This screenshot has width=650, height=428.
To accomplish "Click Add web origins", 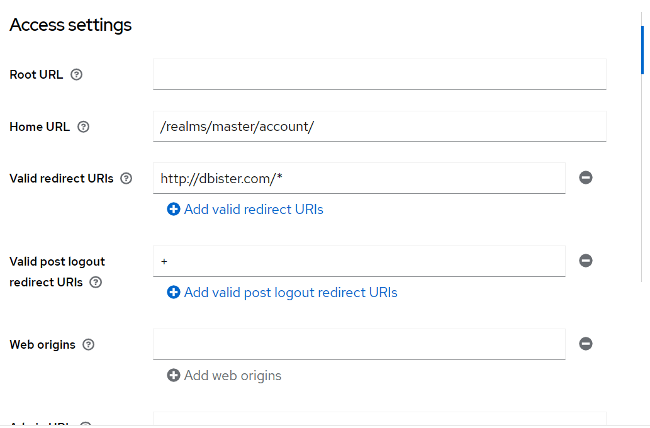I will (x=232, y=375).
